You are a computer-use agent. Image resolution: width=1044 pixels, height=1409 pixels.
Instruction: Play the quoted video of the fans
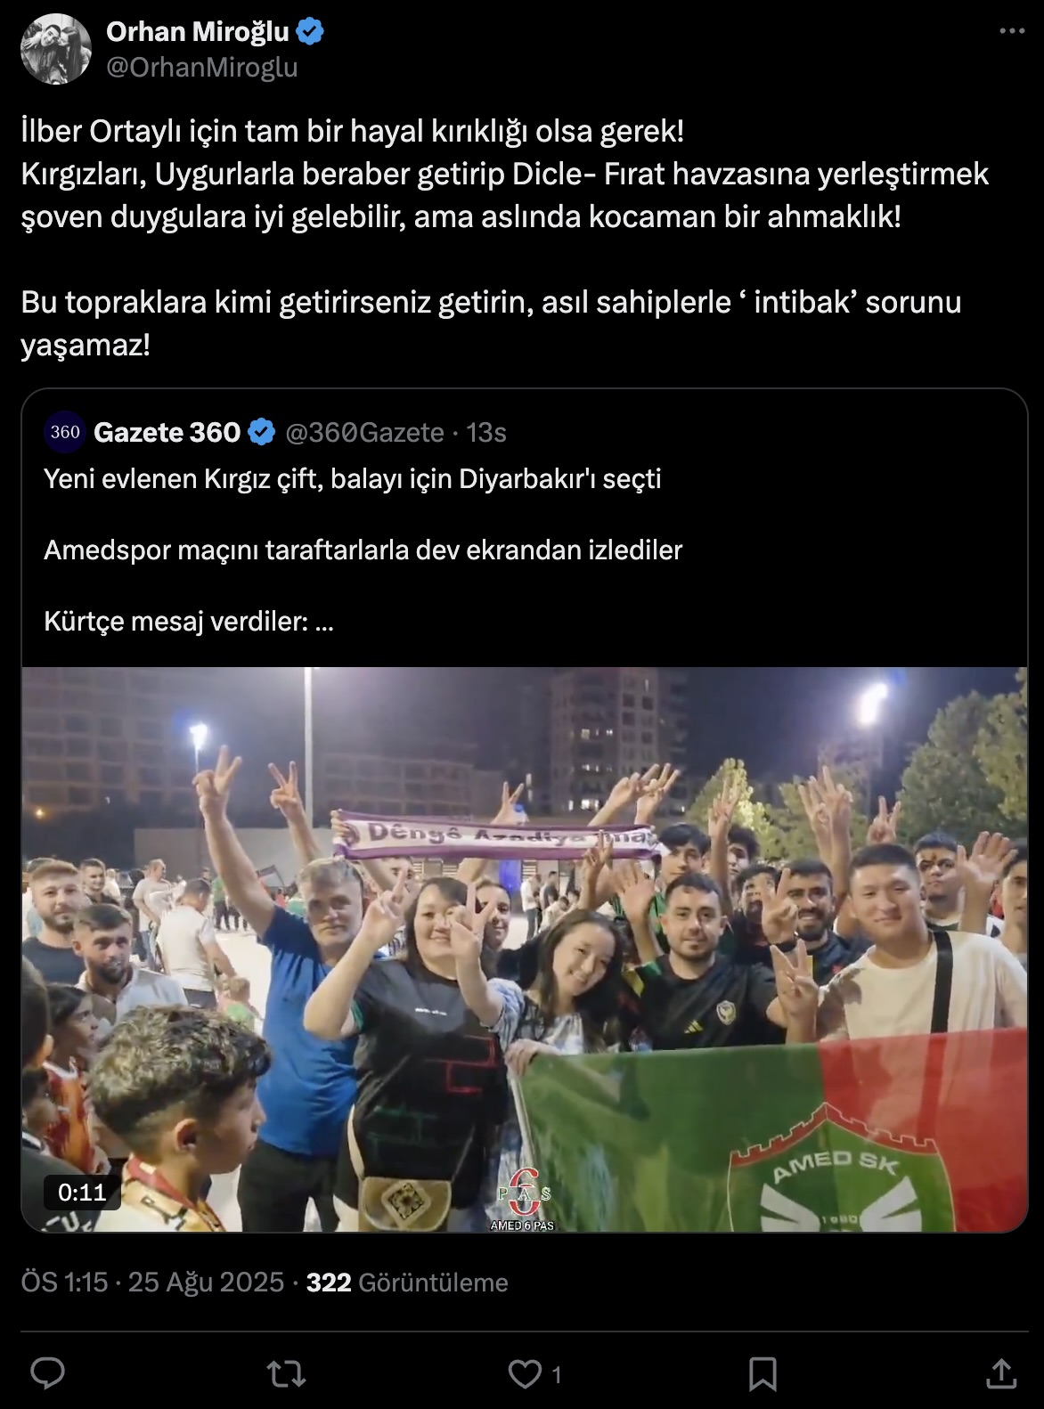525,949
